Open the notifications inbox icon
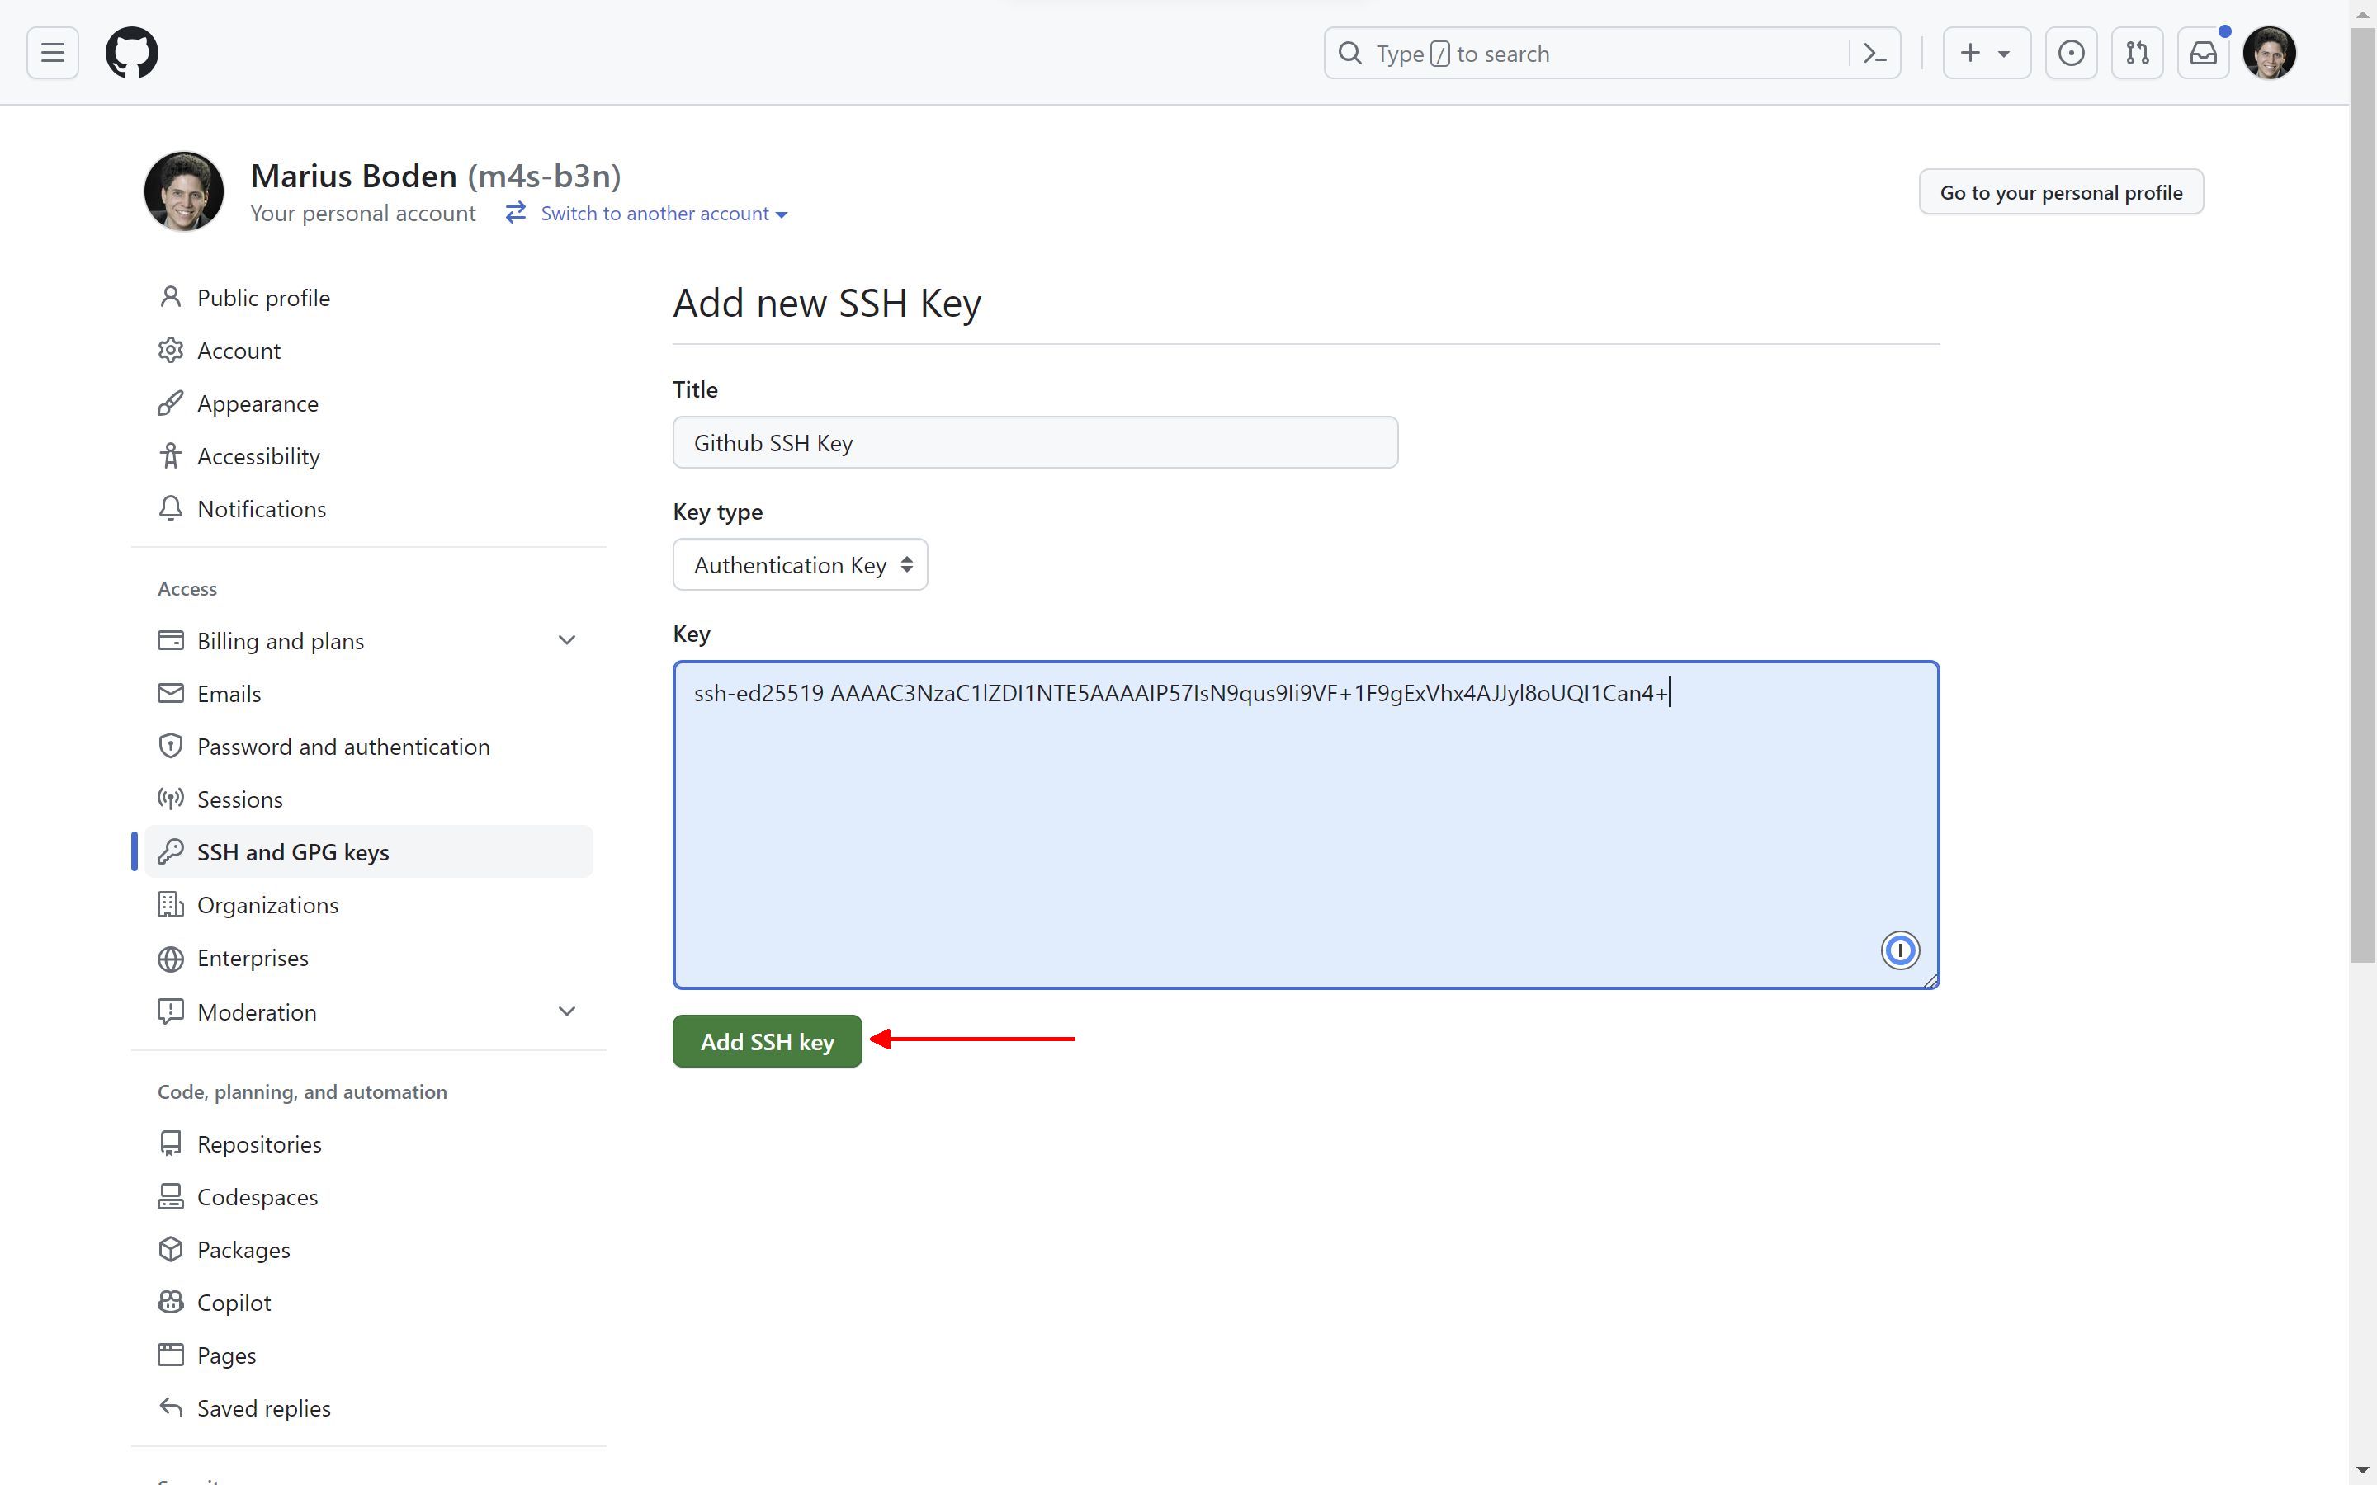Screen dimensions: 2377x1485 click(2202, 53)
